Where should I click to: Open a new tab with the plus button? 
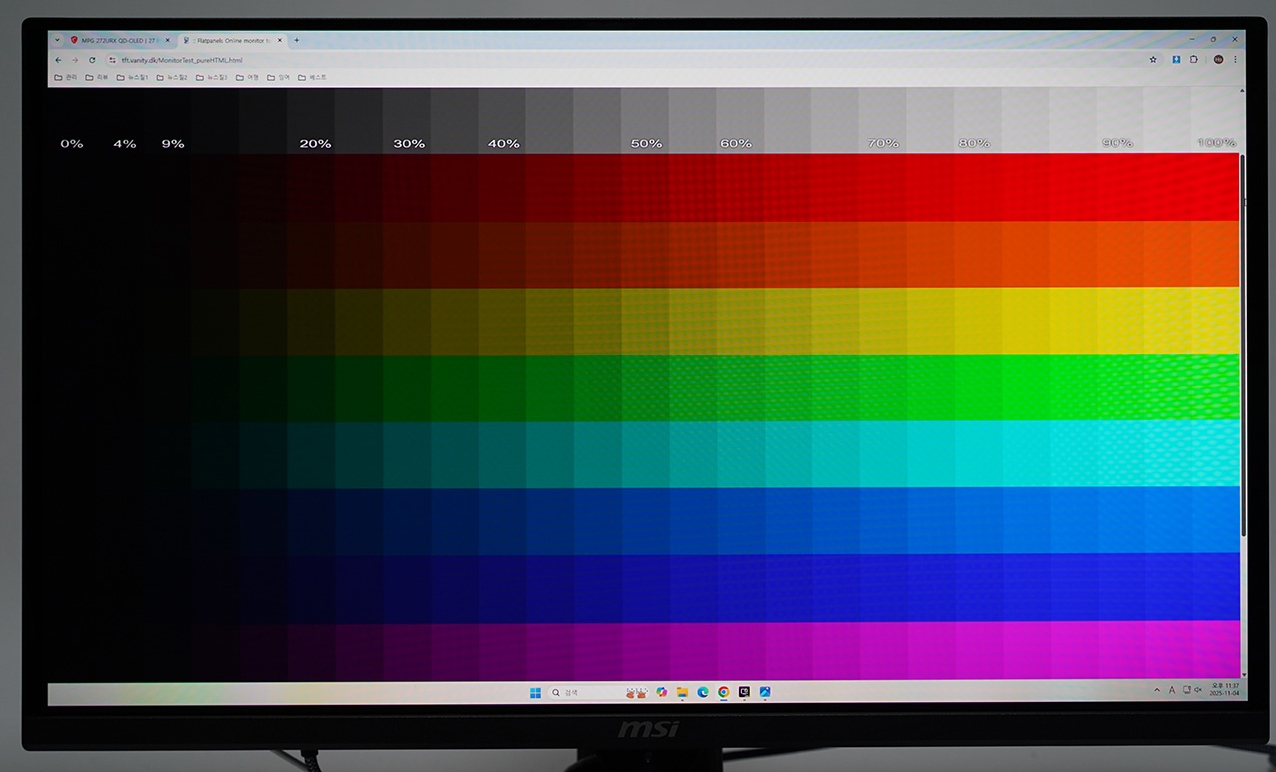coord(296,40)
